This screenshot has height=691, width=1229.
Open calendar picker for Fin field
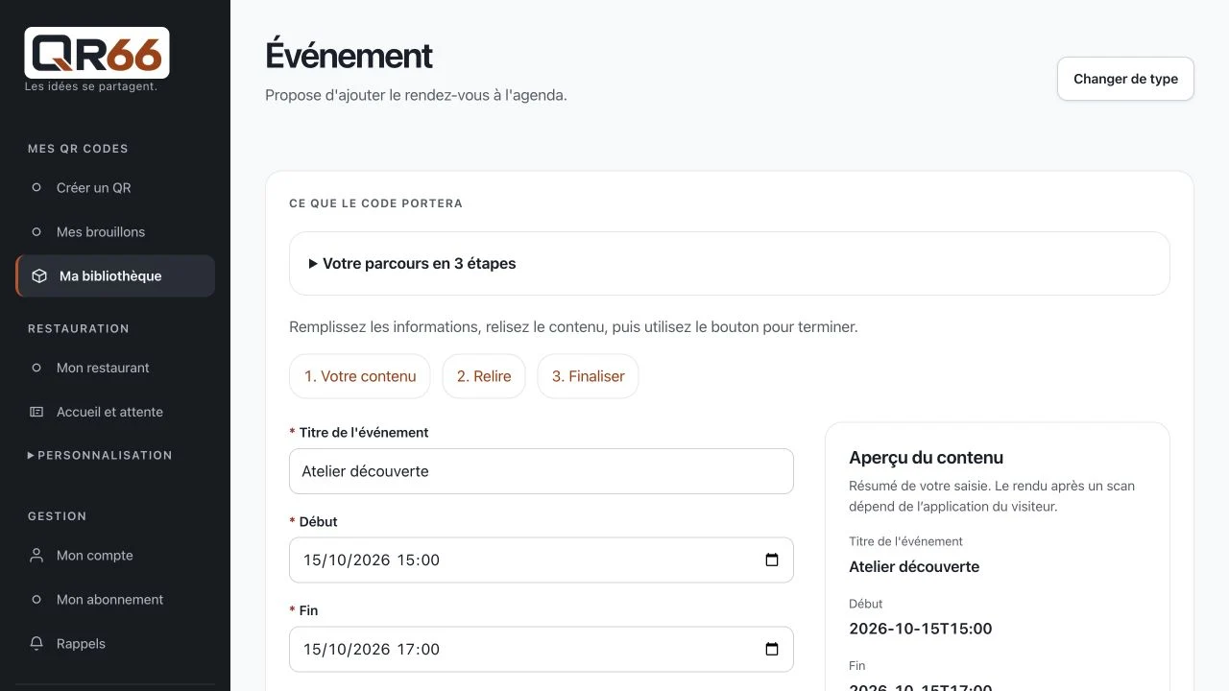point(772,649)
